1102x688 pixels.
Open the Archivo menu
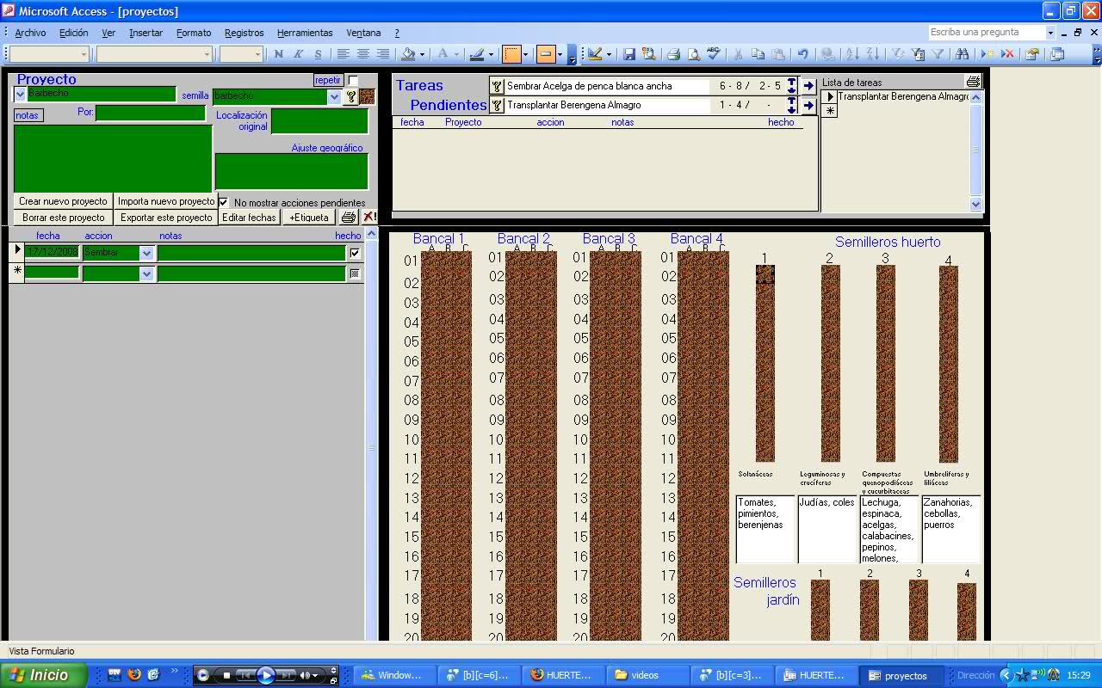pos(30,33)
